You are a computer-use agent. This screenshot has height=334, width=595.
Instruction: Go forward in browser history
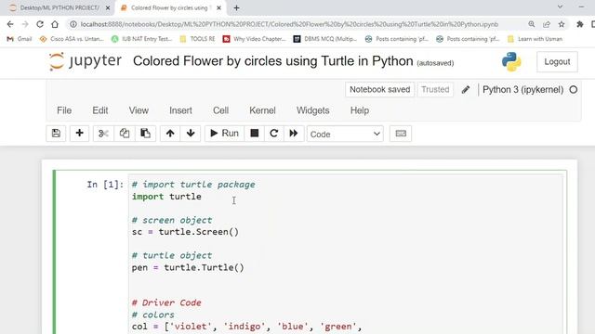coord(25,24)
